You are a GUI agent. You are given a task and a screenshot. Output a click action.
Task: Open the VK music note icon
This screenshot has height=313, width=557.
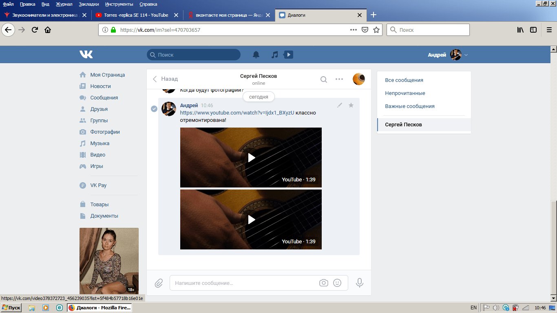click(275, 55)
